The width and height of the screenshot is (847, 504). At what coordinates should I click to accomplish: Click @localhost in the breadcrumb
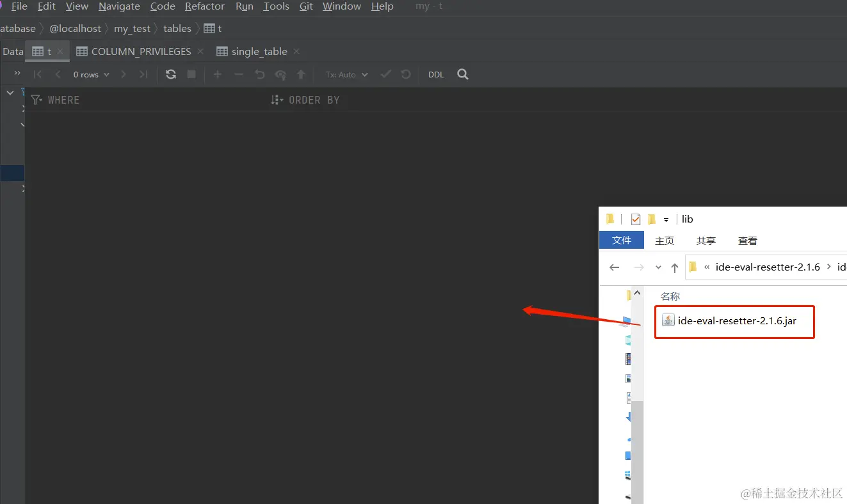(75, 28)
